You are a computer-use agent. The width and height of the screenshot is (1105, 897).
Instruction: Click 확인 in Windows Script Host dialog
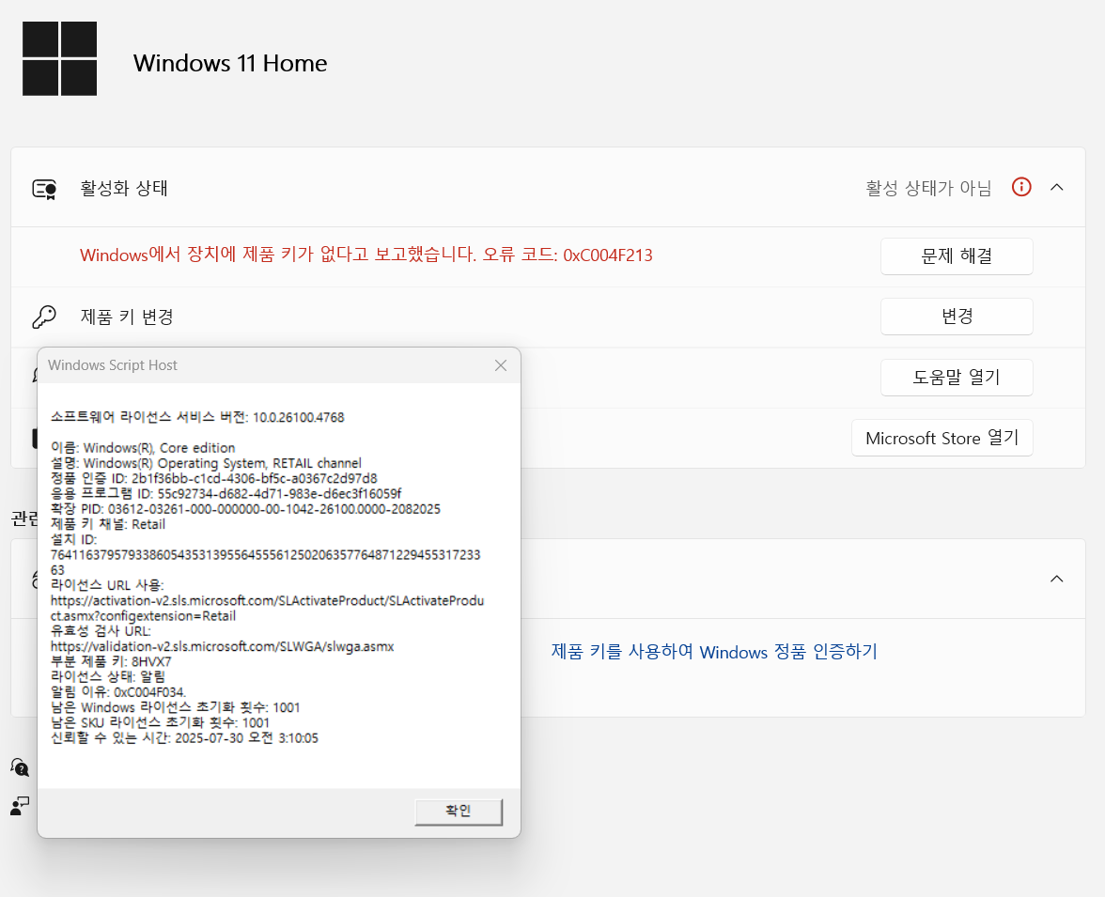coord(459,811)
